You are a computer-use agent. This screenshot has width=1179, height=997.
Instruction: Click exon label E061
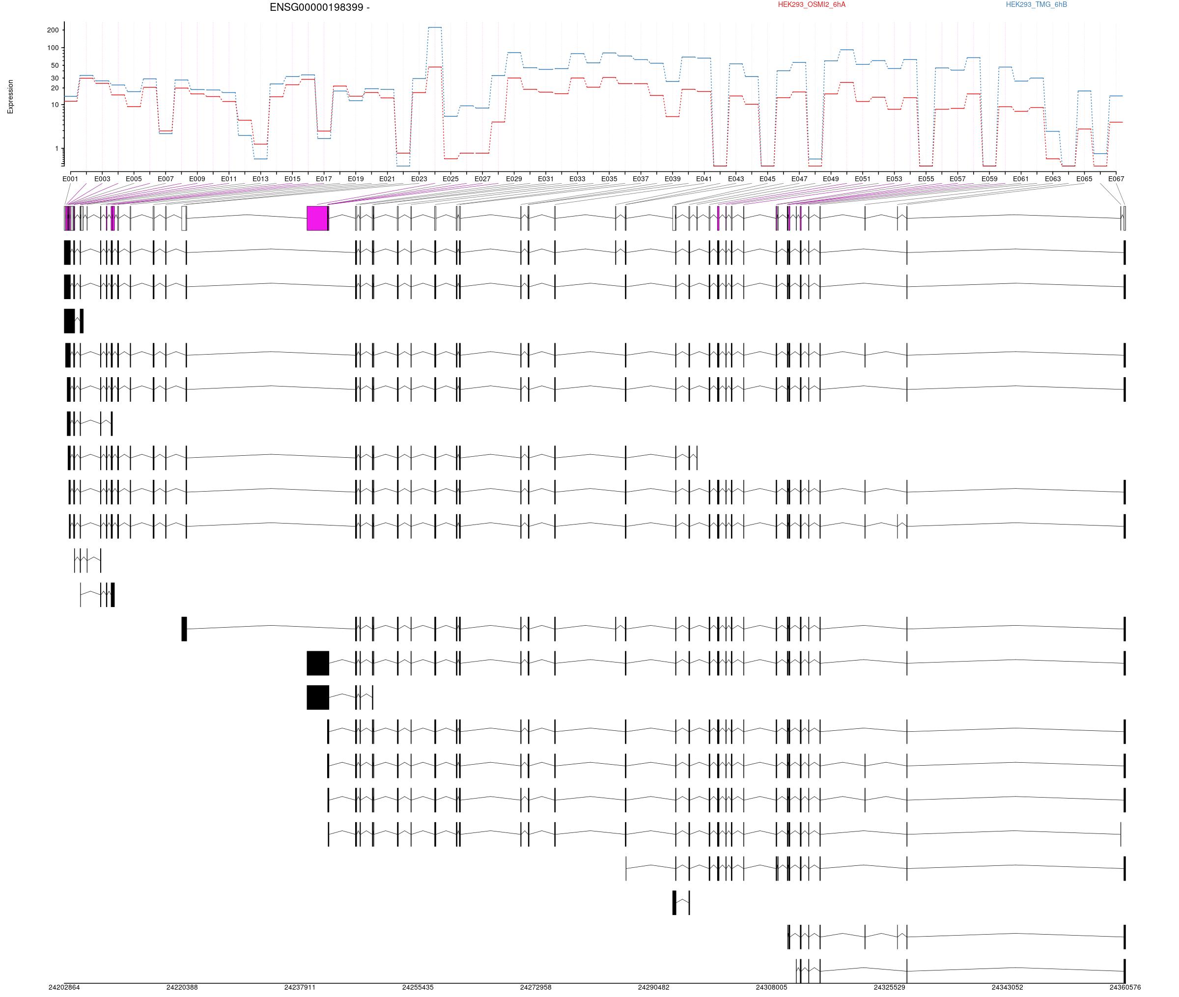pyautogui.click(x=1021, y=179)
